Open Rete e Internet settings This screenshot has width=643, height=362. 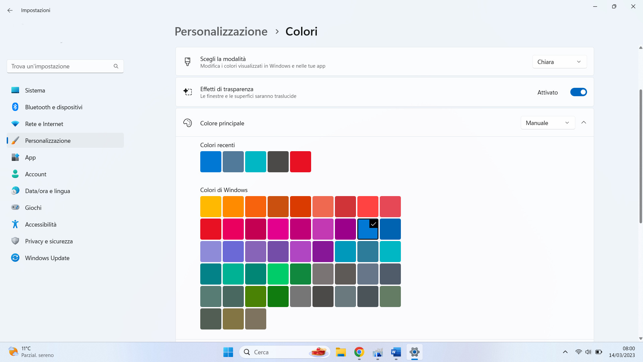click(x=44, y=124)
